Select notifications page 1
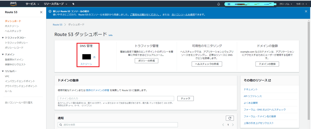 228,125
